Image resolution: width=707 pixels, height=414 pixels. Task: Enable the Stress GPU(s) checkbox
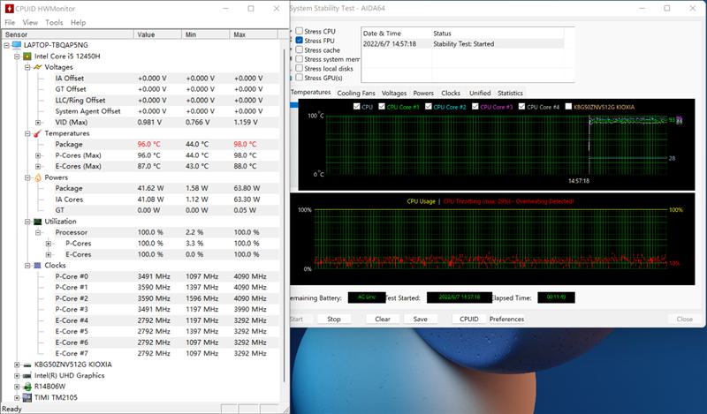299,78
